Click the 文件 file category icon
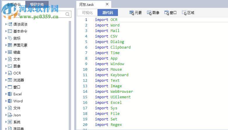The image size is (228, 130). pyautogui.click(x=10, y=108)
